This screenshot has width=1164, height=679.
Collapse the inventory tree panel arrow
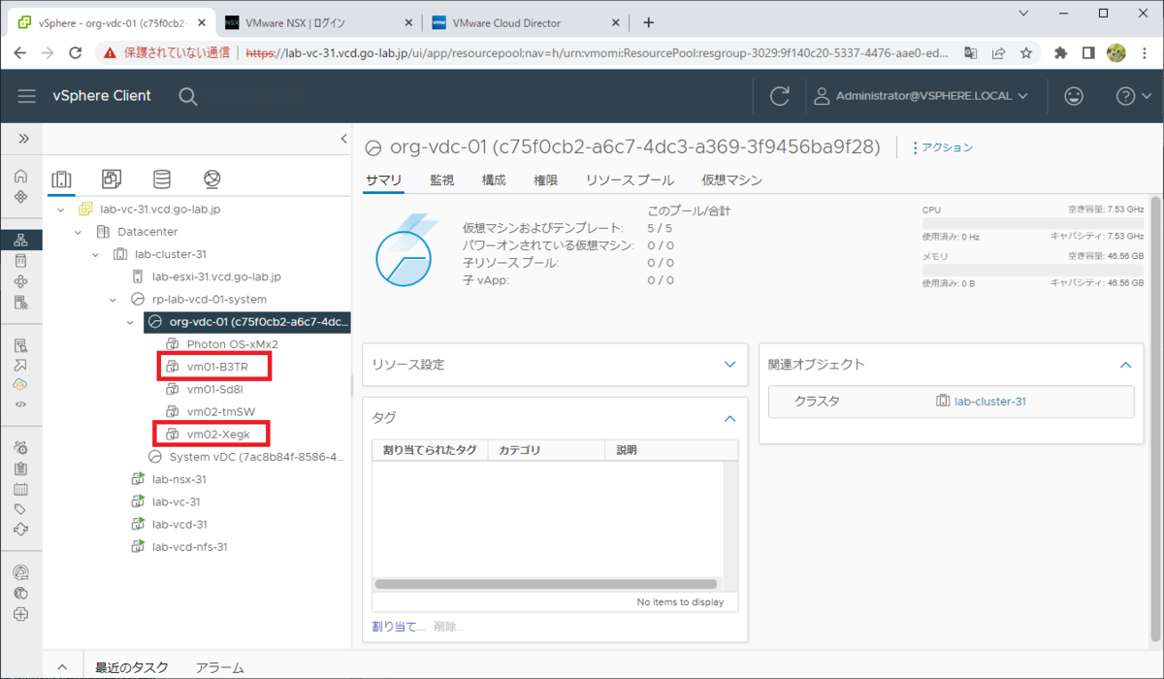343,139
